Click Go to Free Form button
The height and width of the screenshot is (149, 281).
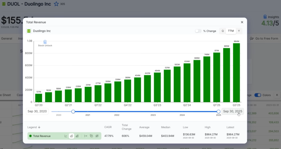click(264, 38)
